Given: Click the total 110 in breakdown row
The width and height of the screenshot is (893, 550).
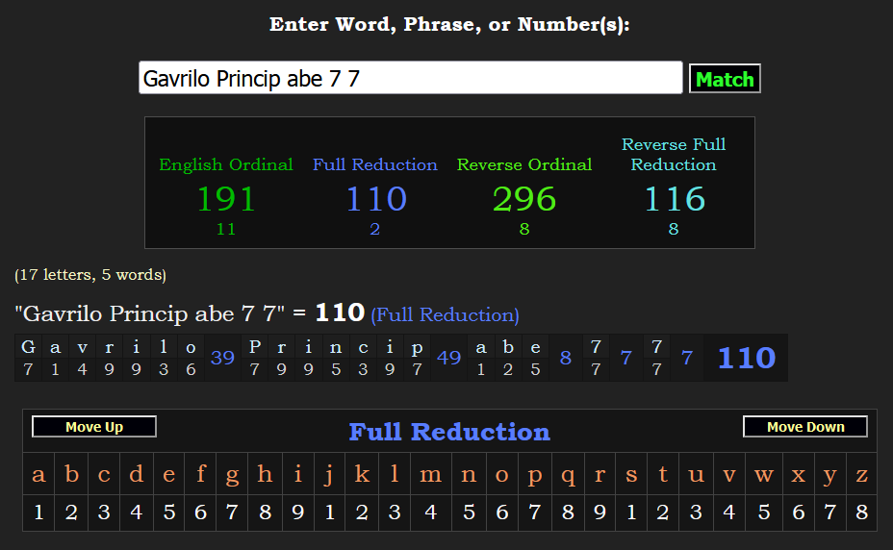Looking at the screenshot, I should point(747,358).
